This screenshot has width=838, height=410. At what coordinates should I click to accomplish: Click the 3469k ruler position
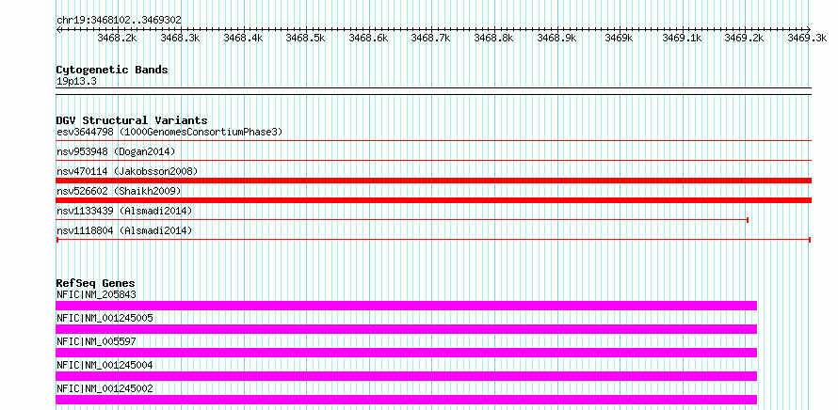click(619, 38)
